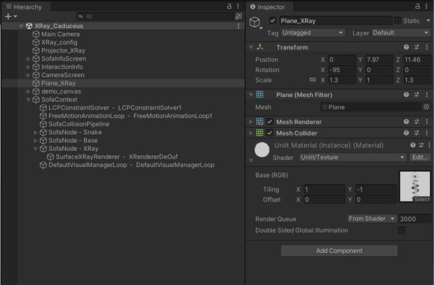
Task: Enable Double Sided Global Illumination checkbox
Action: pos(402,230)
